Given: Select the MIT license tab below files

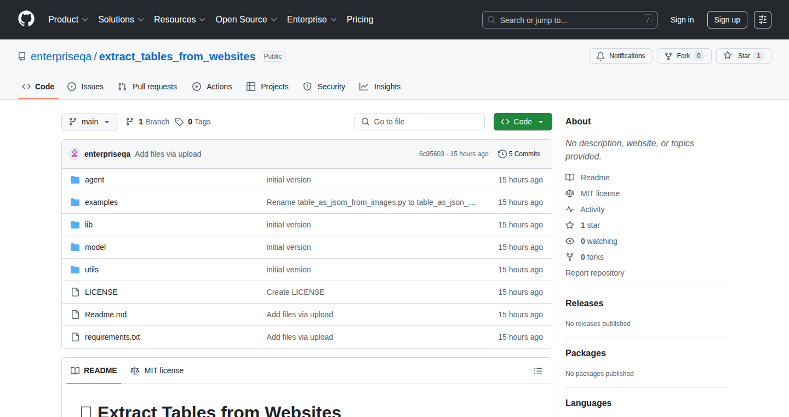Looking at the screenshot, I should coord(157,370).
